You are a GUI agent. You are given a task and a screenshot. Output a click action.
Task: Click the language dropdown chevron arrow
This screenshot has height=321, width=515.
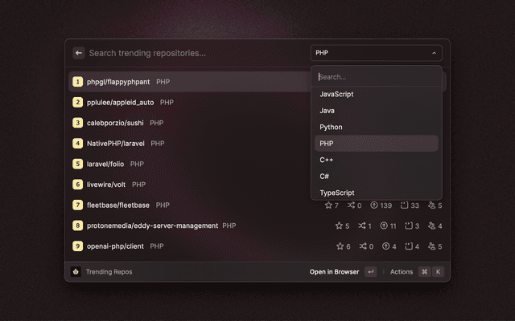(434, 53)
